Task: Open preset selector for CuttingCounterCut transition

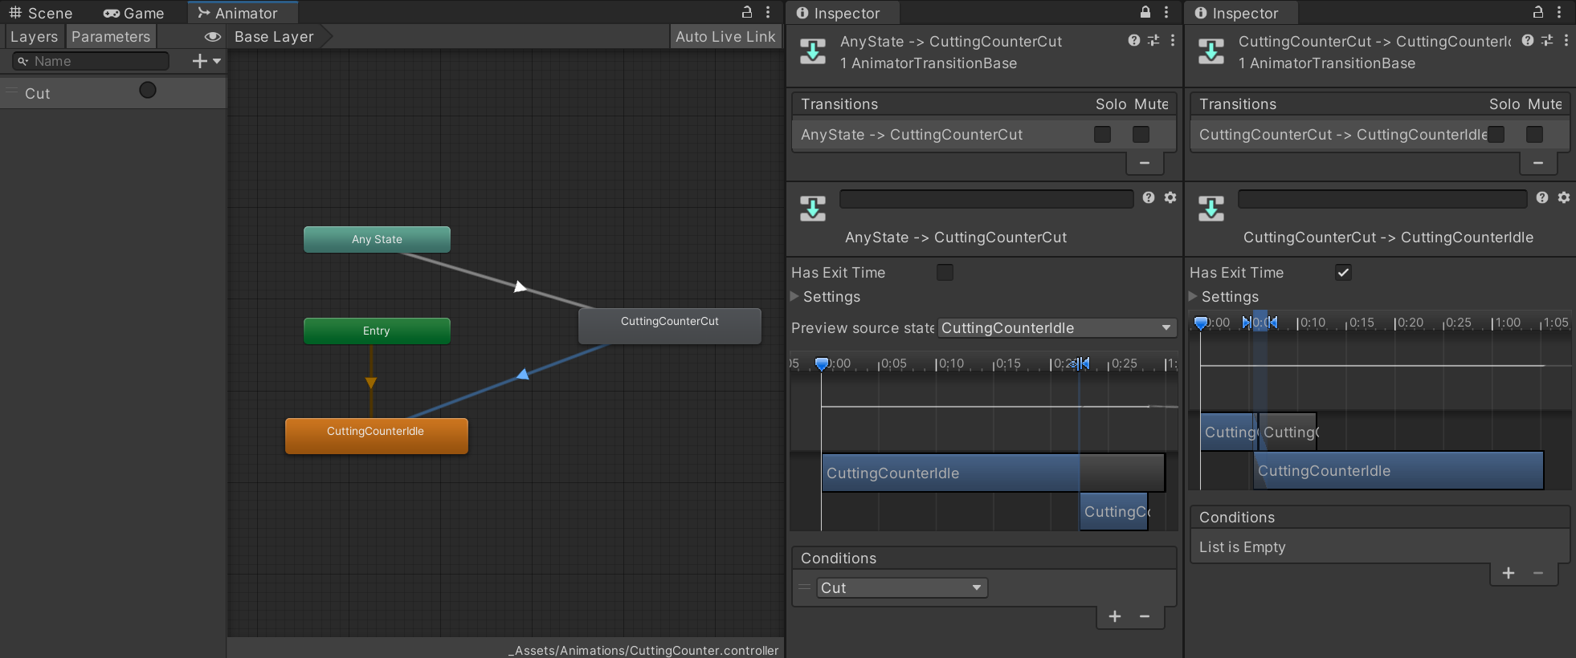Action: 1547,40
